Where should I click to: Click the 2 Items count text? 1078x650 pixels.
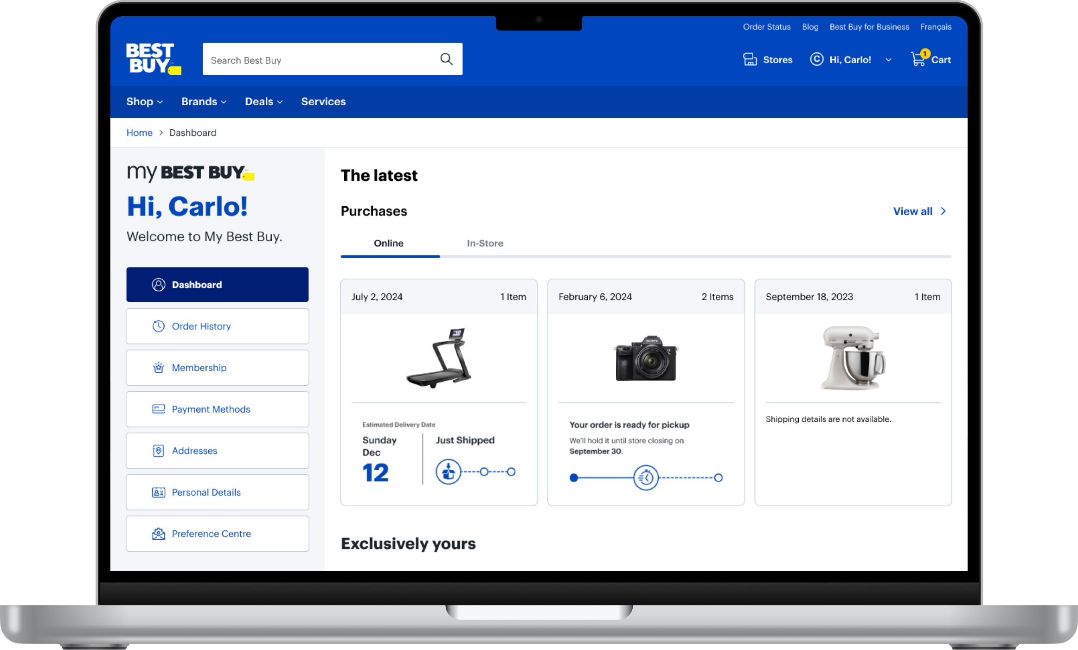pos(717,297)
